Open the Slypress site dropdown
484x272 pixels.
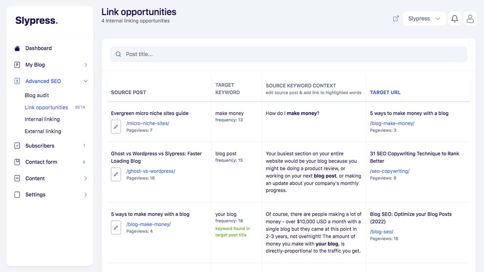click(424, 19)
